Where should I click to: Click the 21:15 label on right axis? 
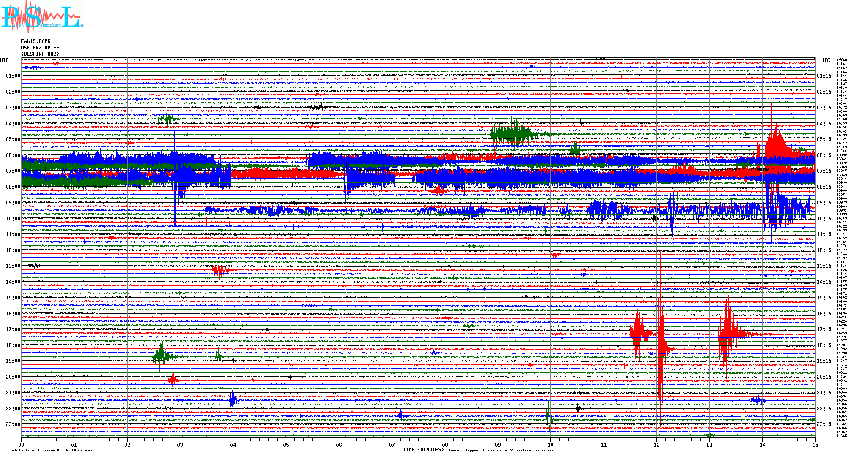(824, 393)
